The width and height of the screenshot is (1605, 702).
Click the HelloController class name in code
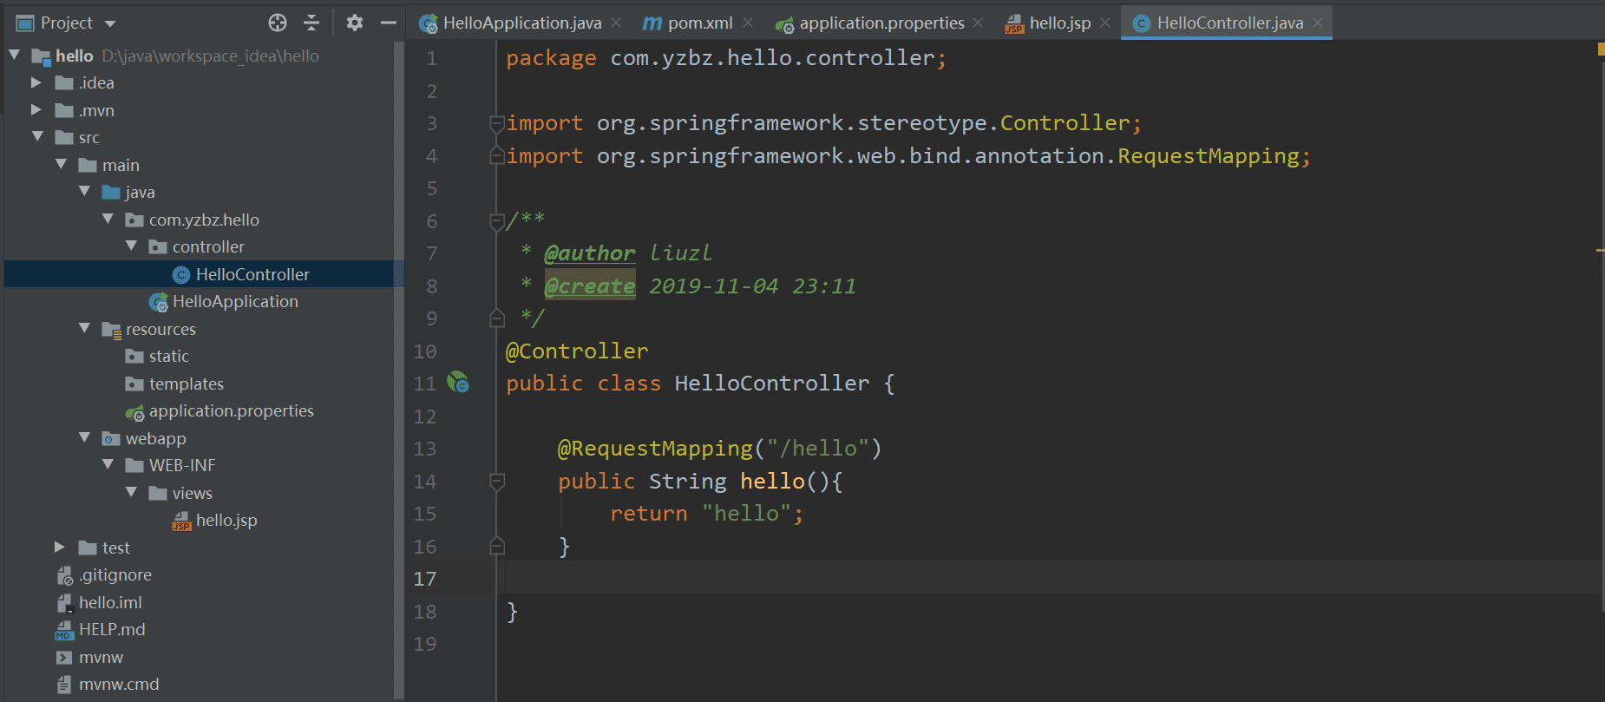click(x=772, y=383)
